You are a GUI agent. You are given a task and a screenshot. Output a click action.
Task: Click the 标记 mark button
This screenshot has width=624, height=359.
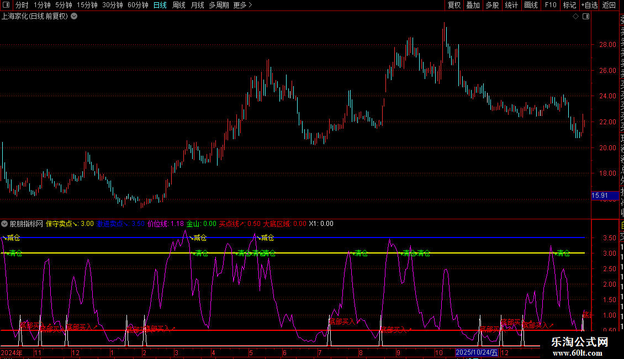569,5
